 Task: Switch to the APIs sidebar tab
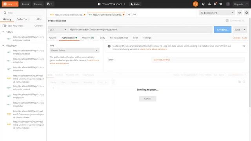coord(39,19)
